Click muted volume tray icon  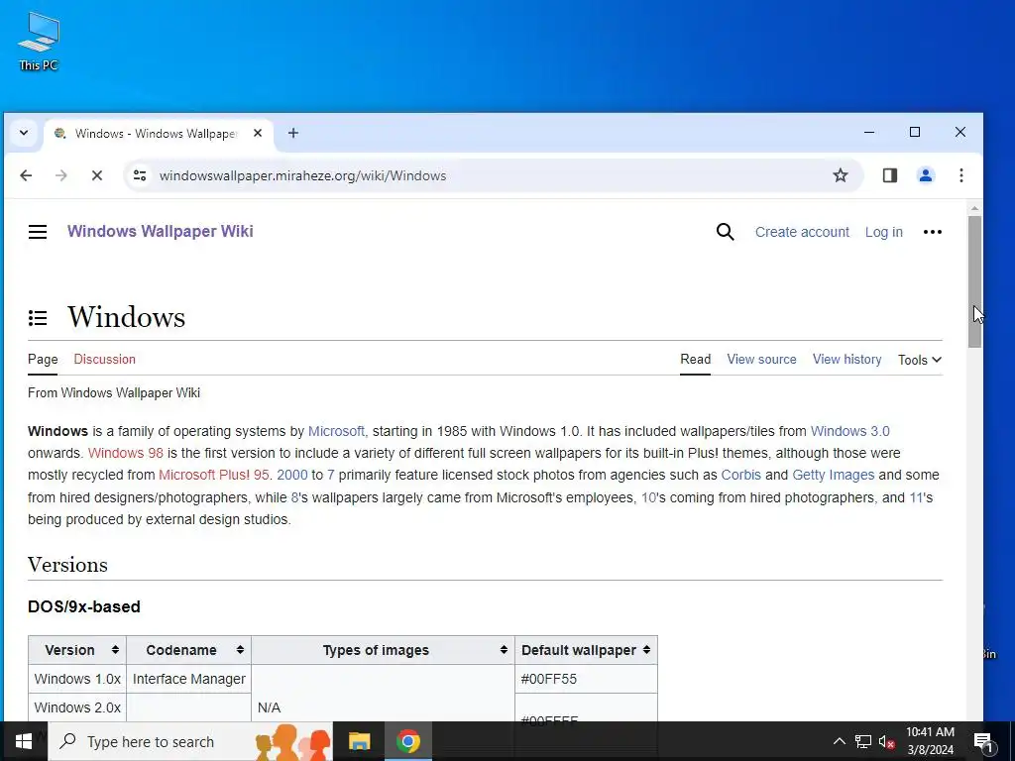pyautogui.click(x=887, y=741)
